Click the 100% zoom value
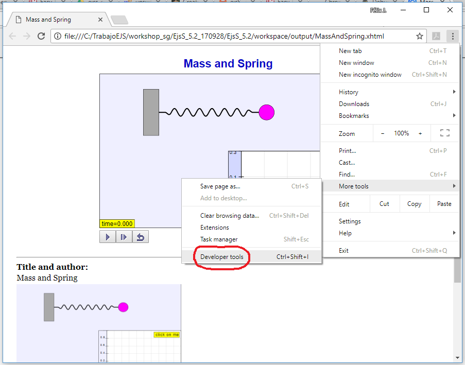The image size is (465, 365). [401, 133]
